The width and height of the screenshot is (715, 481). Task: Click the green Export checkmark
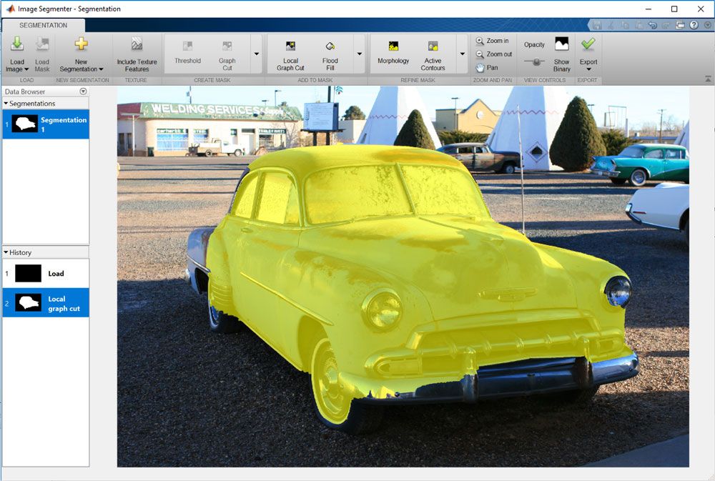(x=588, y=44)
